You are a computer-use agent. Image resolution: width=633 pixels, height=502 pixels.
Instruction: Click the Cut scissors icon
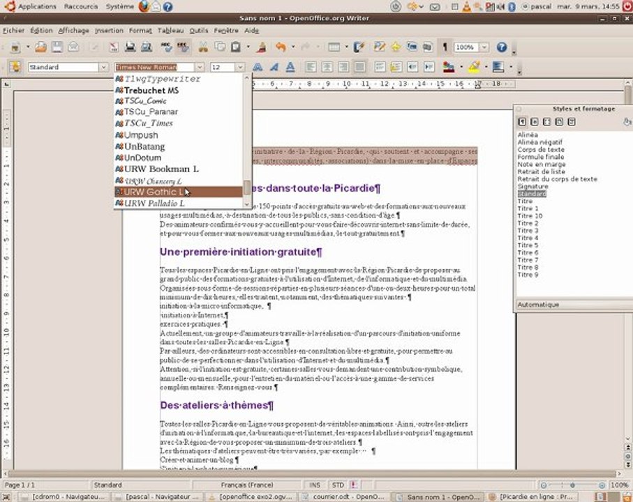coord(203,47)
